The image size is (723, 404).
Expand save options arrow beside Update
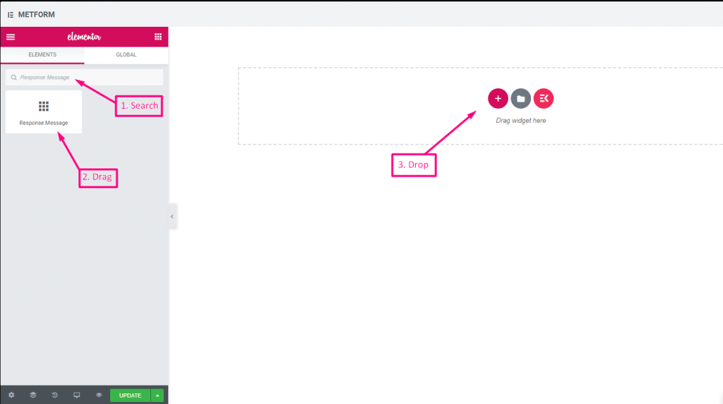coord(157,396)
